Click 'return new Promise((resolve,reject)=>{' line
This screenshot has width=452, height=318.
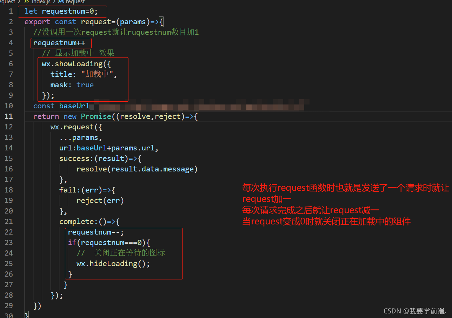(115, 116)
